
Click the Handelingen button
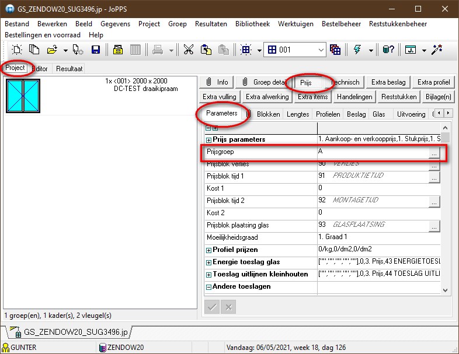[x=354, y=97]
